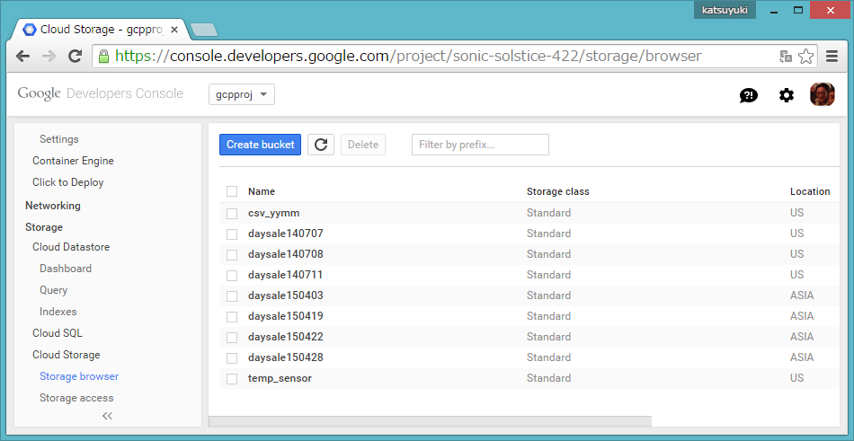854x441 pixels.
Task: Click the Storage class column header
Action: [557, 191]
